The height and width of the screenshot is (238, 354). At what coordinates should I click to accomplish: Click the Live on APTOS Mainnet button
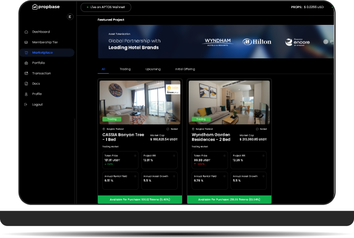(x=106, y=7)
